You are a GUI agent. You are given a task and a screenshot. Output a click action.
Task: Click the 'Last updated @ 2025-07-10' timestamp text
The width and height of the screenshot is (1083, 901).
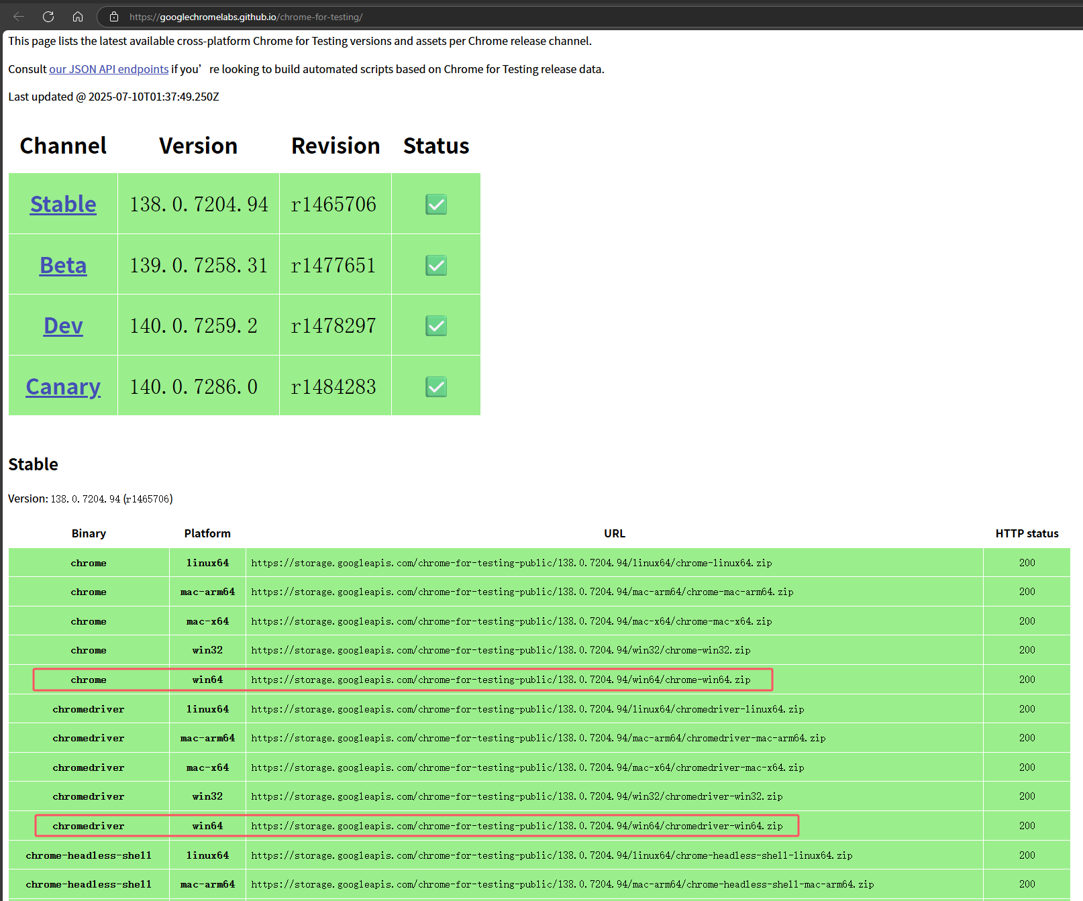[x=113, y=97]
